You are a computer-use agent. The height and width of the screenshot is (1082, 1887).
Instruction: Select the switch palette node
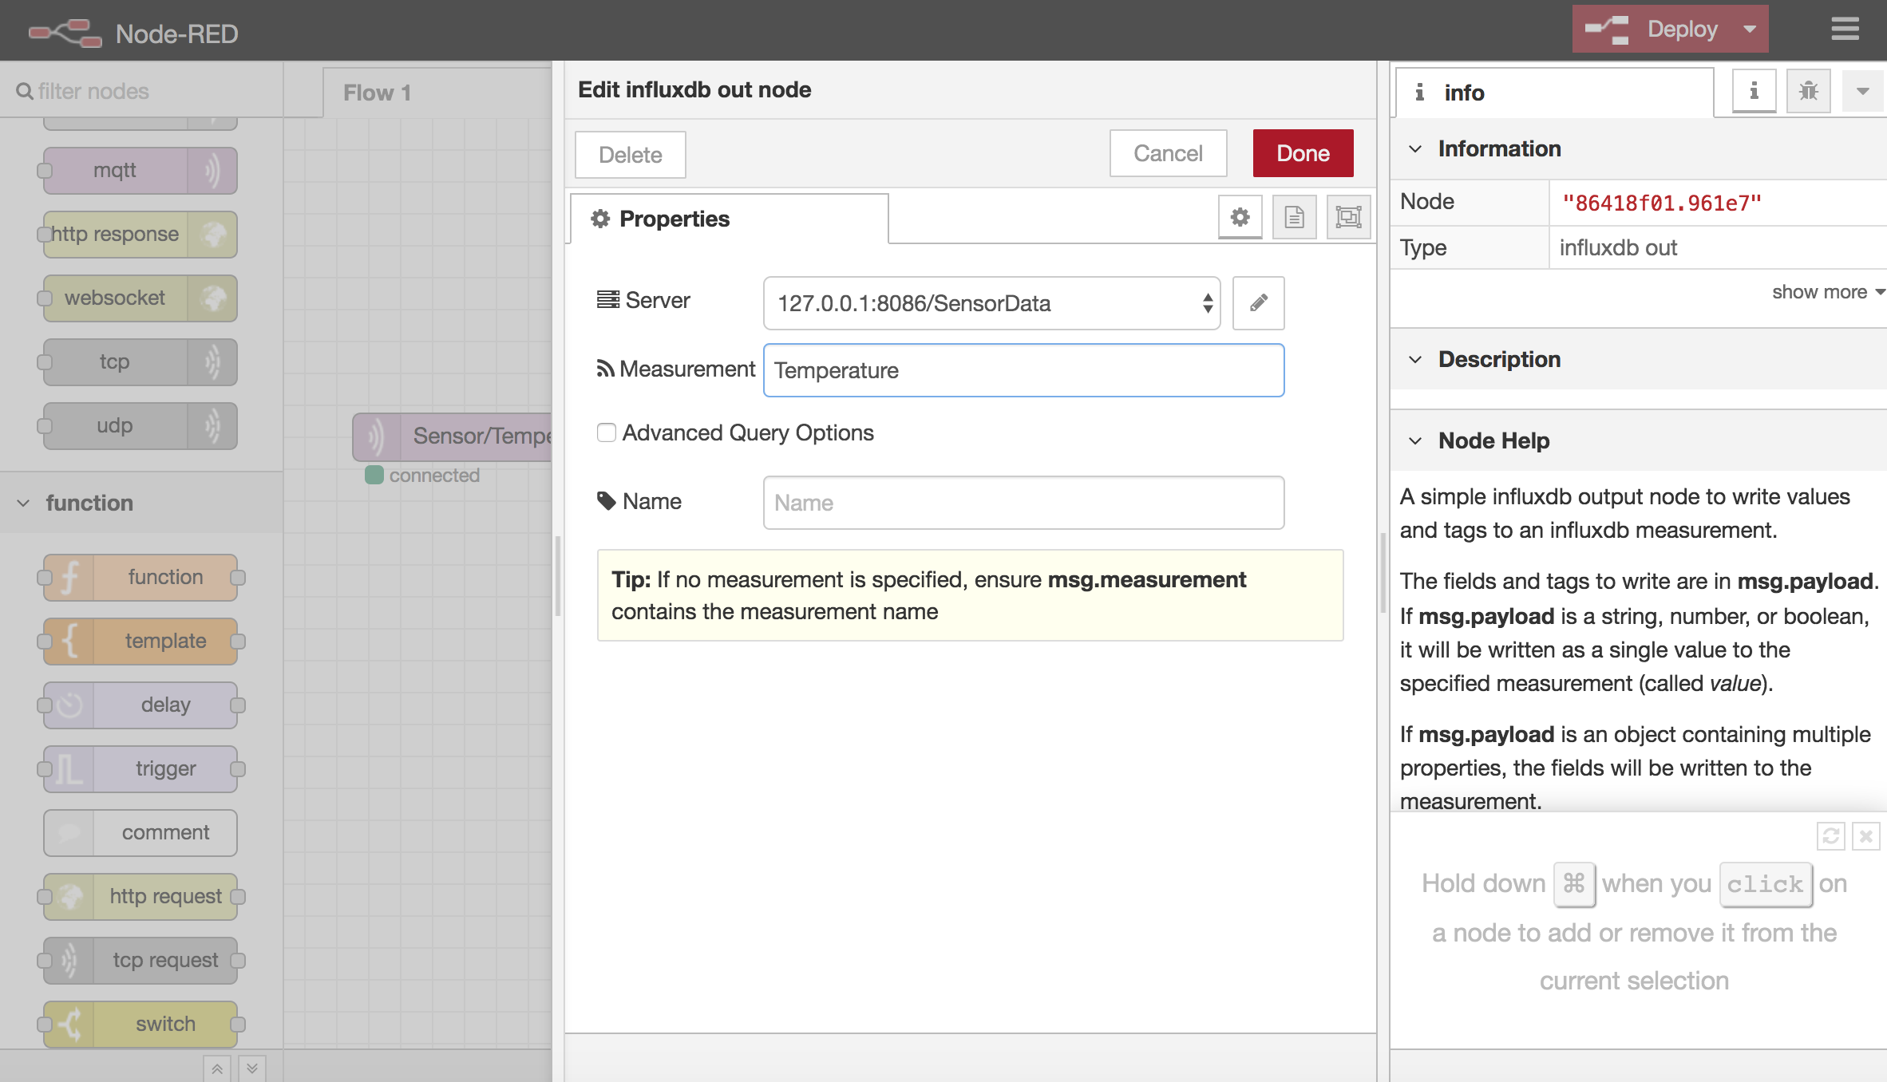click(x=140, y=1025)
